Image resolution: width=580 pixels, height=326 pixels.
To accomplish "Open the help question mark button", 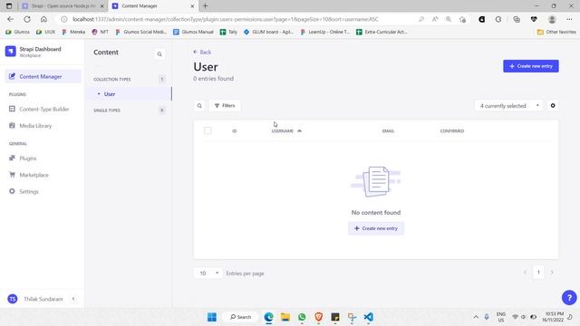I will tap(569, 298).
